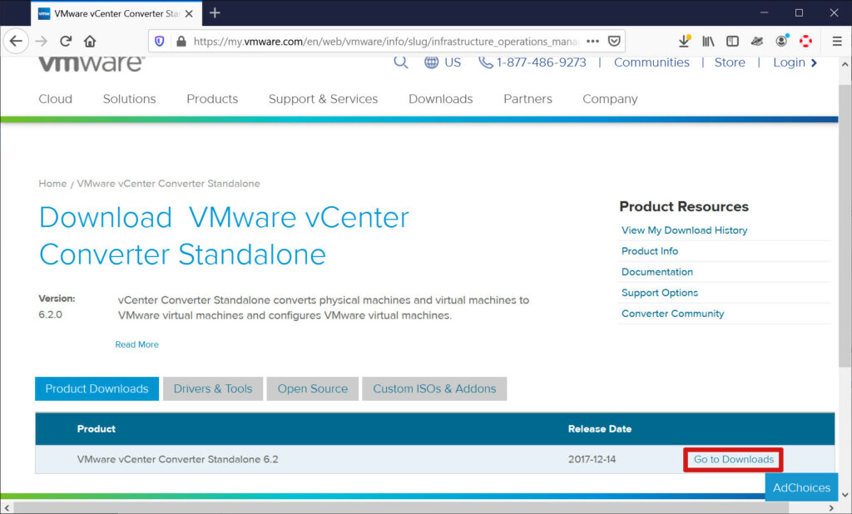Click the Go to Downloads link
The width and height of the screenshot is (852, 514).
pyautogui.click(x=734, y=459)
